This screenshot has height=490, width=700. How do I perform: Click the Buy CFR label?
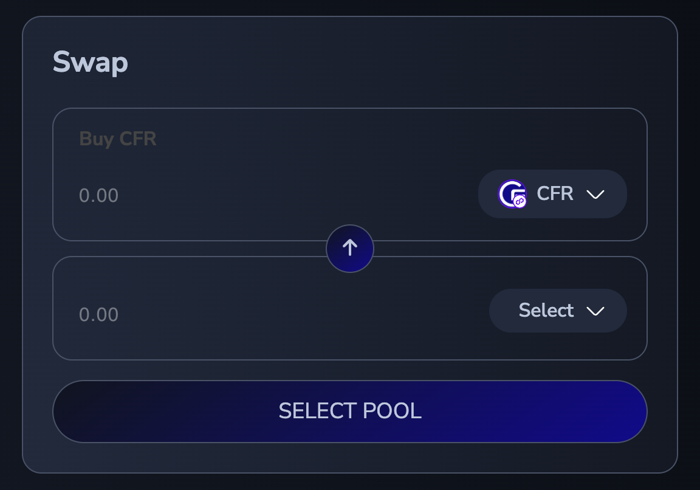click(x=118, y=139)
